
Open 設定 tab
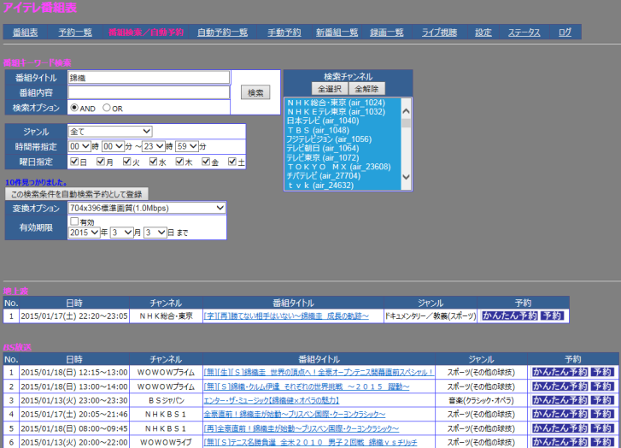[x=483, y=32]
